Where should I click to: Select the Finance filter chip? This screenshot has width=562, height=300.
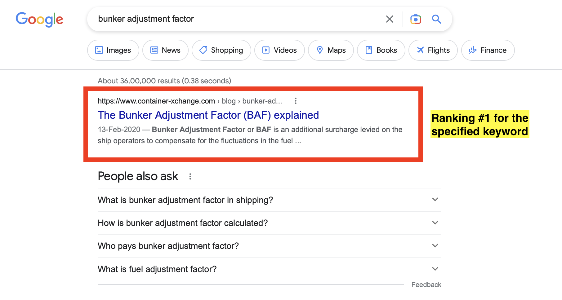(488, 50)
